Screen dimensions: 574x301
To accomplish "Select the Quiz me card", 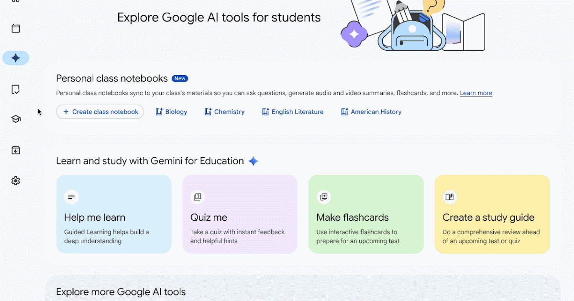I will tap(240, 214).
